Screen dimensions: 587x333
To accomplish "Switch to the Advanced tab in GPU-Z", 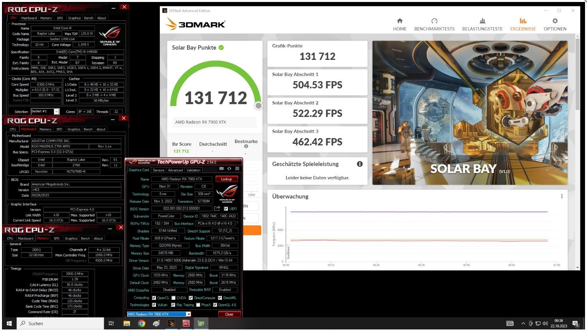I will [x=175, y=170].
